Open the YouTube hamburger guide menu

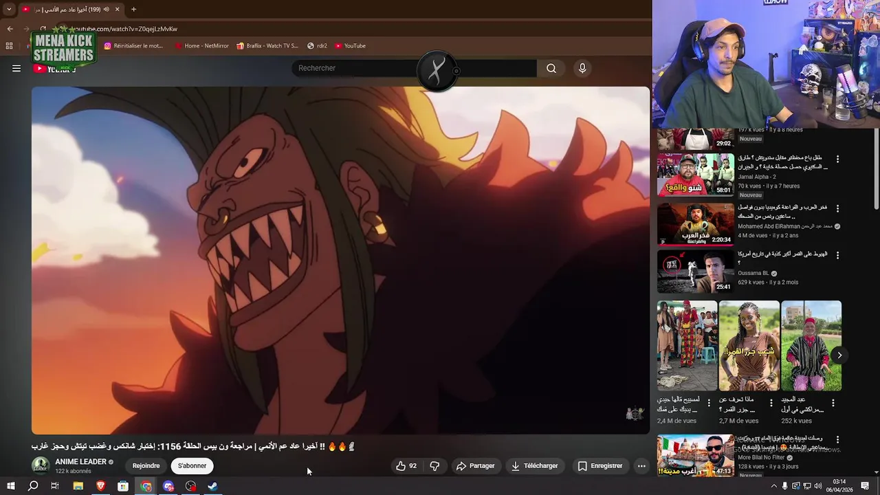point(16,68)
